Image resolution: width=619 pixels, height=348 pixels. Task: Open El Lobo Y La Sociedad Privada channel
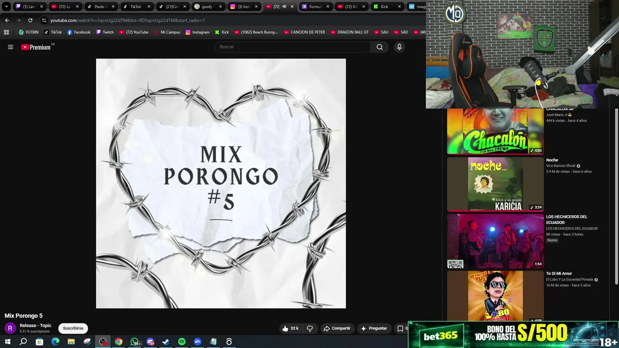[x=569, y=279]
